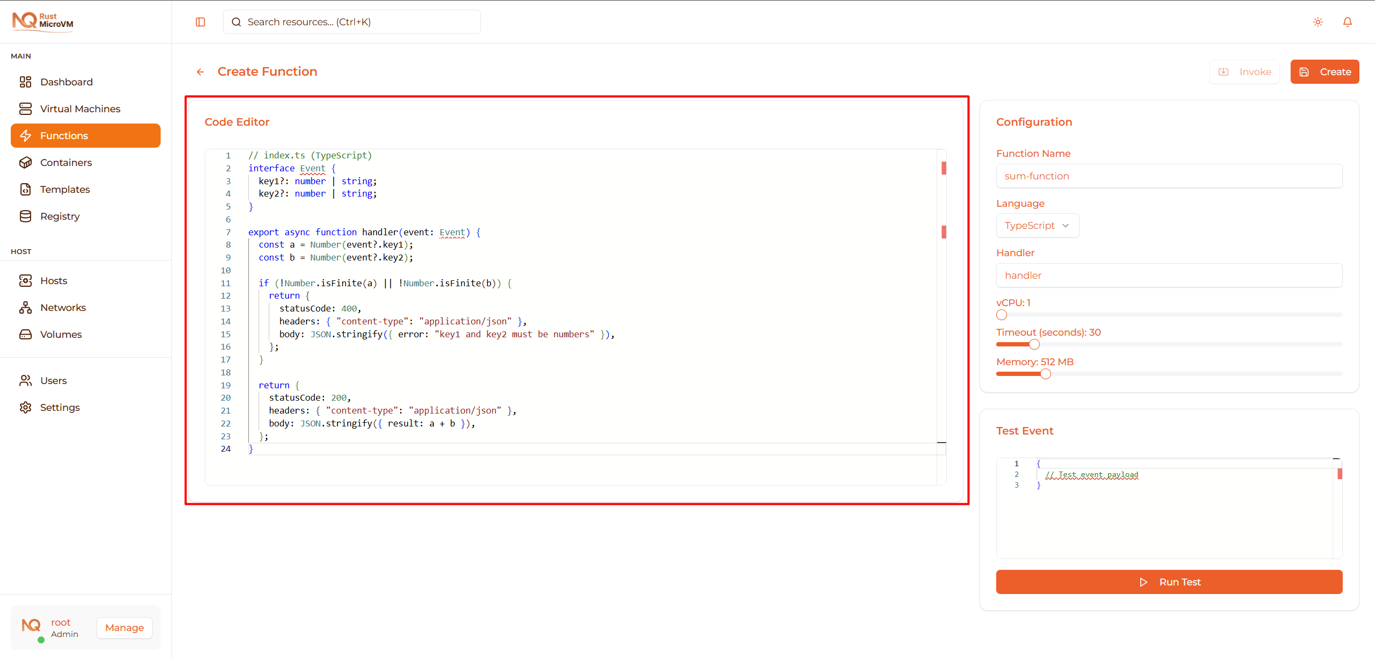Toggle light and dark theme
The image size is (1375, 659).
1318,21
